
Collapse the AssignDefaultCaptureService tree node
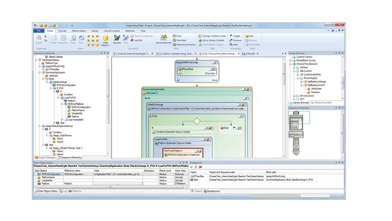(40, 126)
